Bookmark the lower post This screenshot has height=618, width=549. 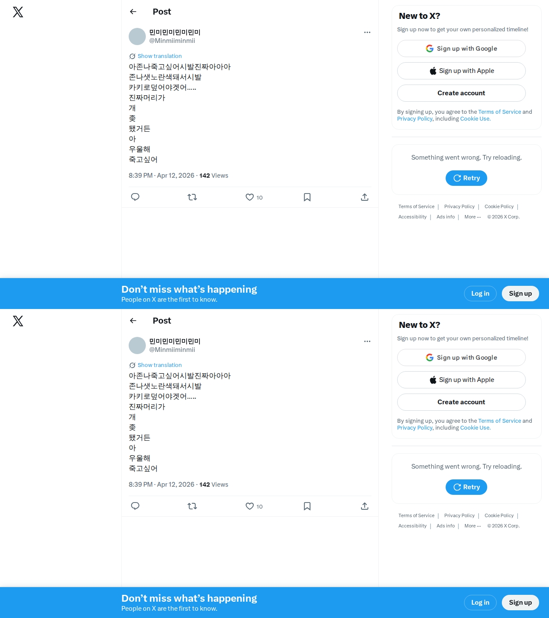pyautogui.click(x=307, y=506)
